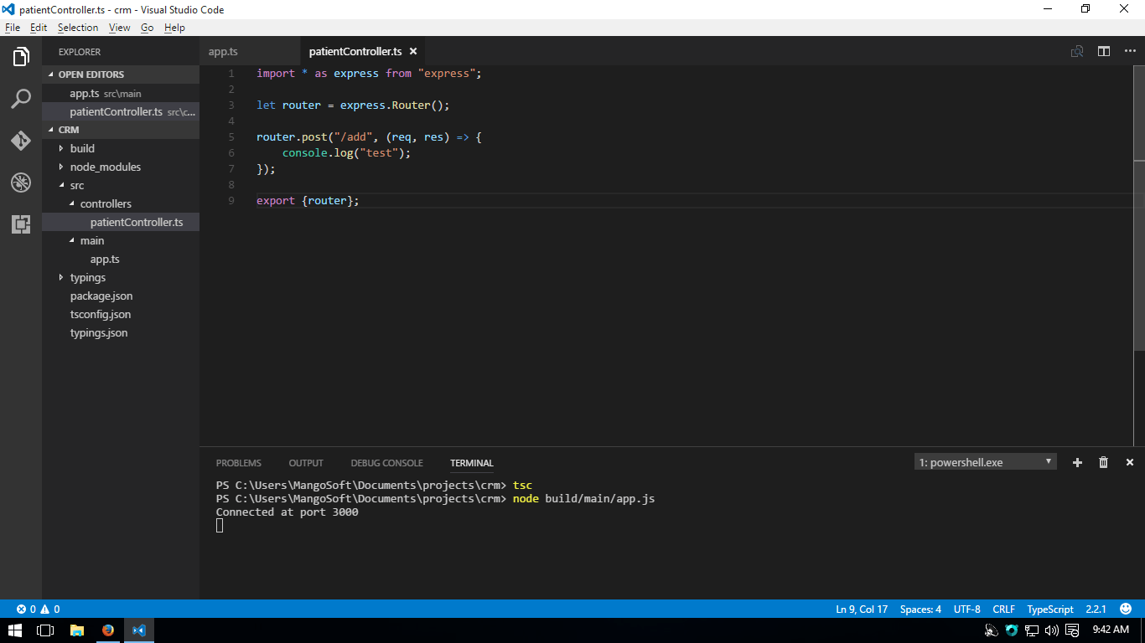1145x643 pixels.
Task: Kill the terminal using the trash icon
Action: point(1103,462)
